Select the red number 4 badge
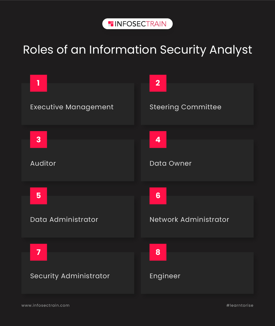The image size is (275, 326). 158,139
